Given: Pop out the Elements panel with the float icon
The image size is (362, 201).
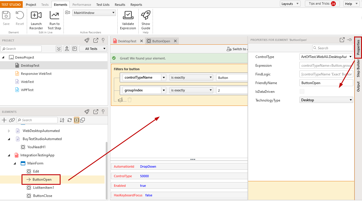Looking at the screenshot, I should click(96, 112).
